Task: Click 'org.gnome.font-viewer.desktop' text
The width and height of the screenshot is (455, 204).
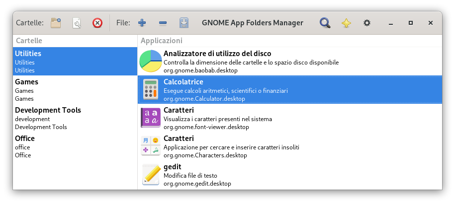Action: pyautogui.click(x=206, y=127)
